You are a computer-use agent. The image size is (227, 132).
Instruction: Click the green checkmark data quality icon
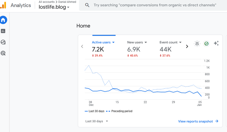point(206,43)
